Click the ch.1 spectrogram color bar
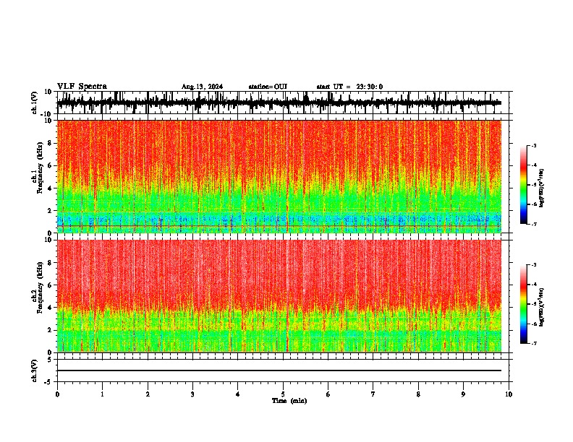Screen dimensions: 573x442 click(x=524, y=185)
